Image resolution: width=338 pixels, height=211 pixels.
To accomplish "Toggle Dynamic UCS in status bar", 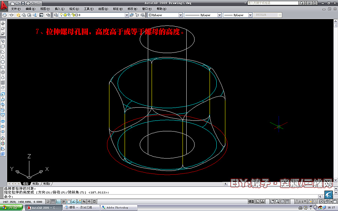I will click(x=79, y=202).
